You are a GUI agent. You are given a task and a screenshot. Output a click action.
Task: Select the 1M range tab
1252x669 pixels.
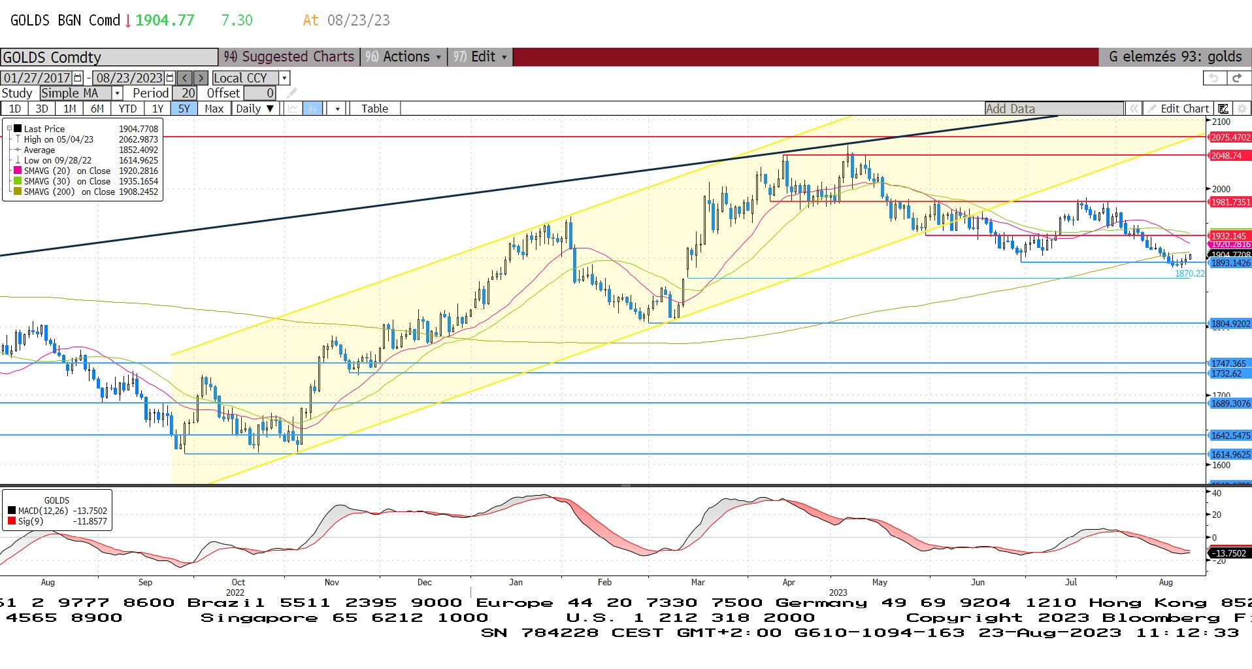(x=70, y=109)
